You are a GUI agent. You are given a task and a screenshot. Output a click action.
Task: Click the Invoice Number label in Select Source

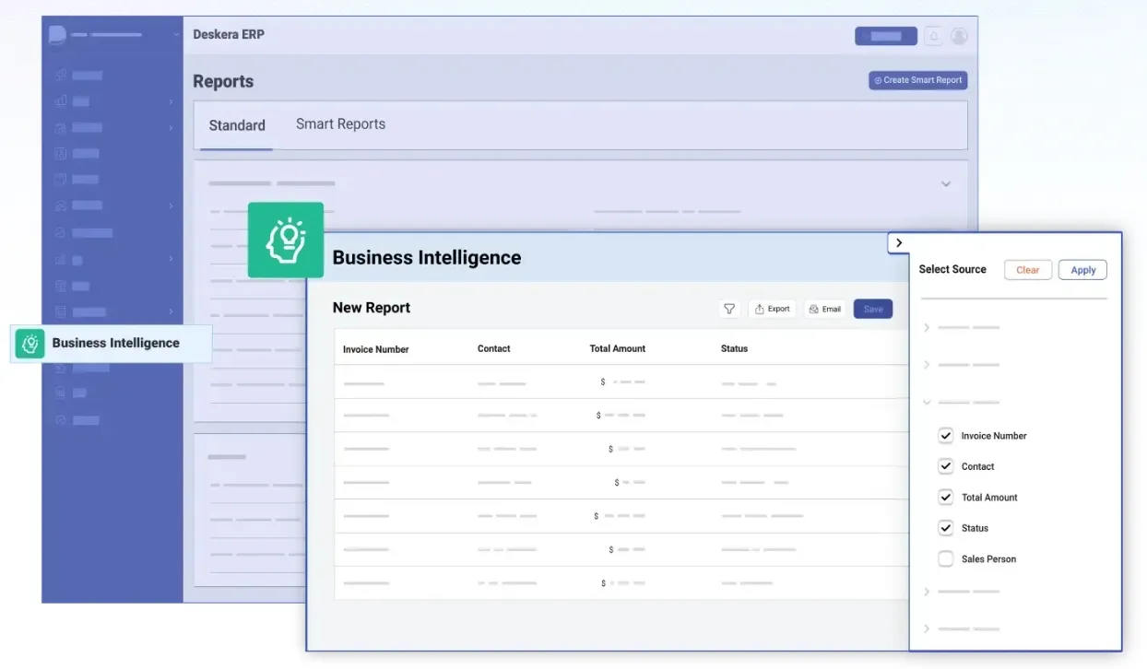point(993,436)
